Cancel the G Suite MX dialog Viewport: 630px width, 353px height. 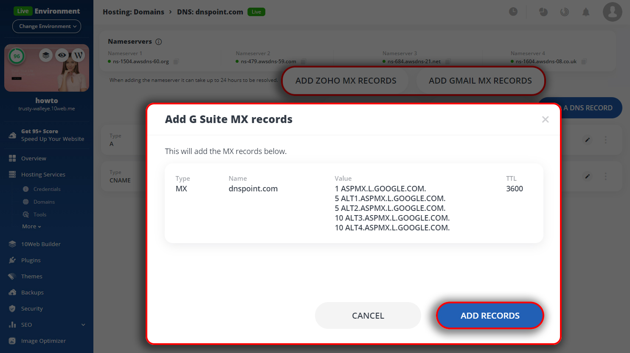[x=368, y=316]
